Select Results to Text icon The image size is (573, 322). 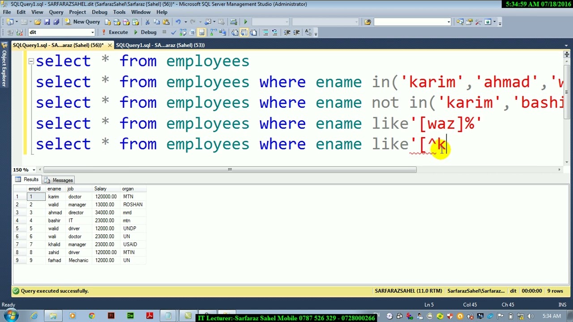(x=235, y=32)
